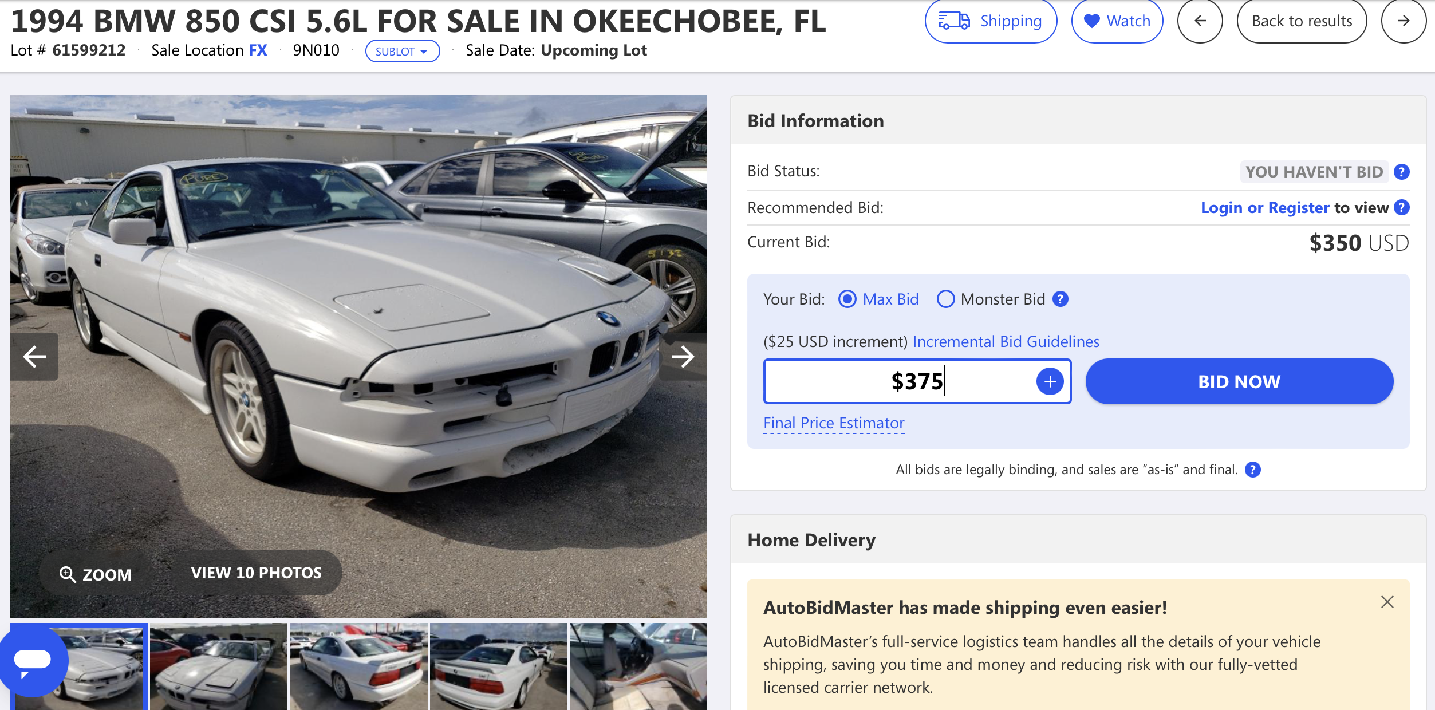Click the help icon next to Bid Status
This screenshot has height=710, width=1435.
click(x=1401, y=171)
